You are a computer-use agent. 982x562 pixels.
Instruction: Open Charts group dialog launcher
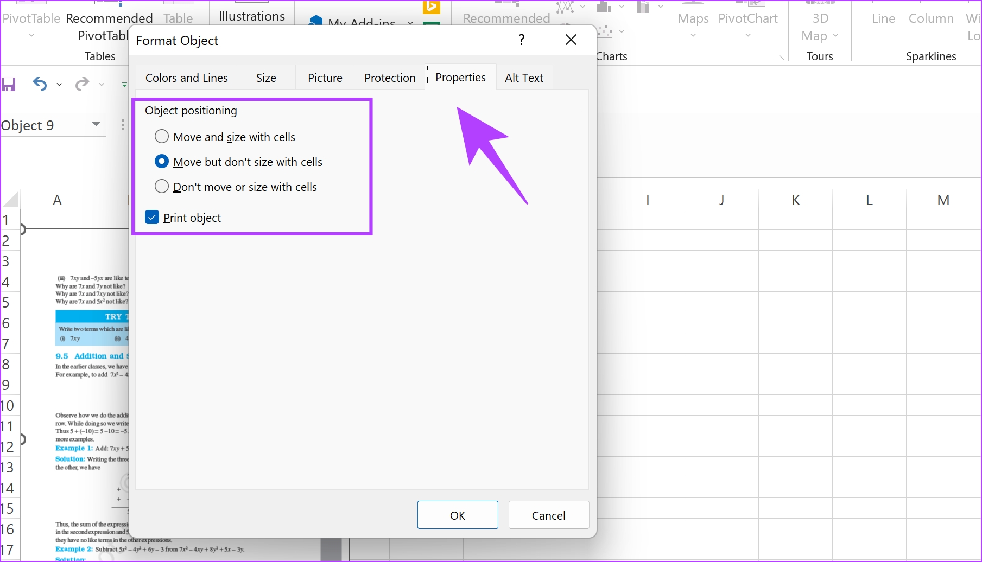780,56
